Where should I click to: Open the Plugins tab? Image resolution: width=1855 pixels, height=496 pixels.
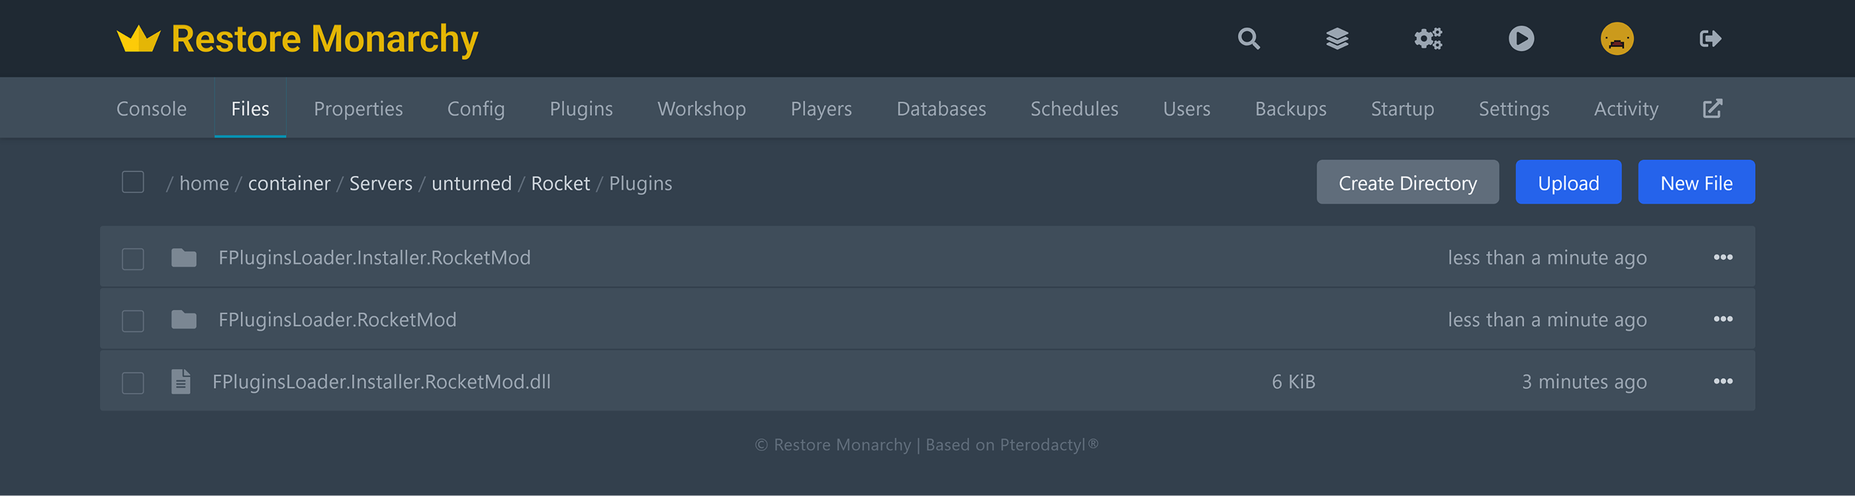click(581, 109)
